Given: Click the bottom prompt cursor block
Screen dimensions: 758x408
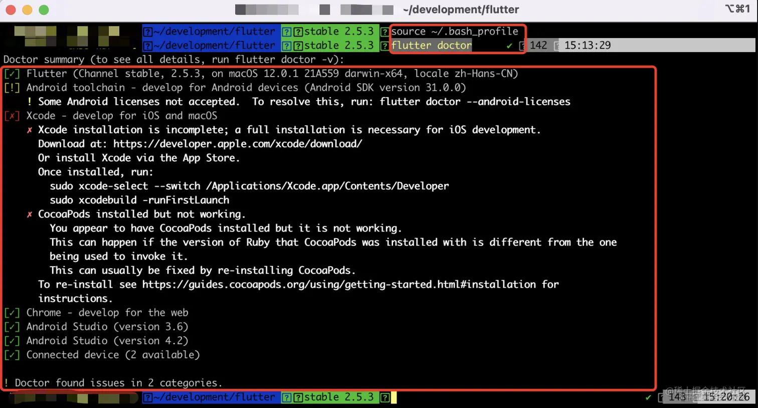Looking at the screenshot, I should click(394, 397).
